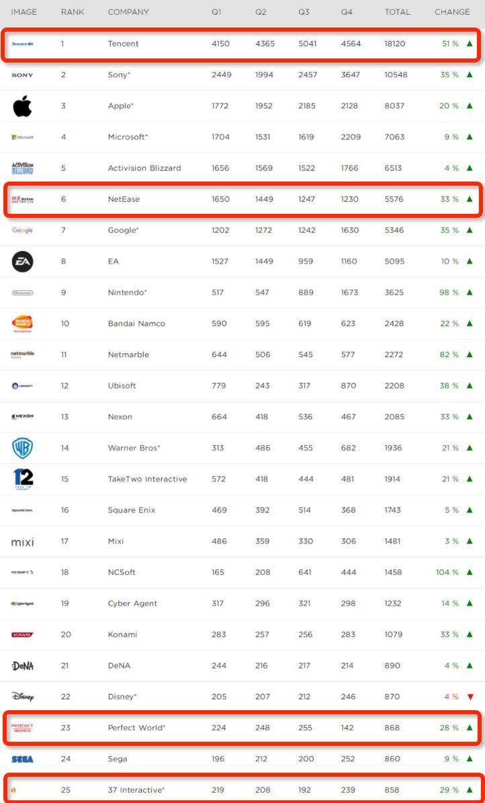Click the 37 Interactive company name

coord(136,790)
